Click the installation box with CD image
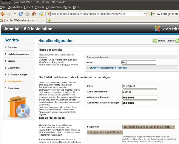The height and width of the screenshot is (144, 179). point(19,107)
